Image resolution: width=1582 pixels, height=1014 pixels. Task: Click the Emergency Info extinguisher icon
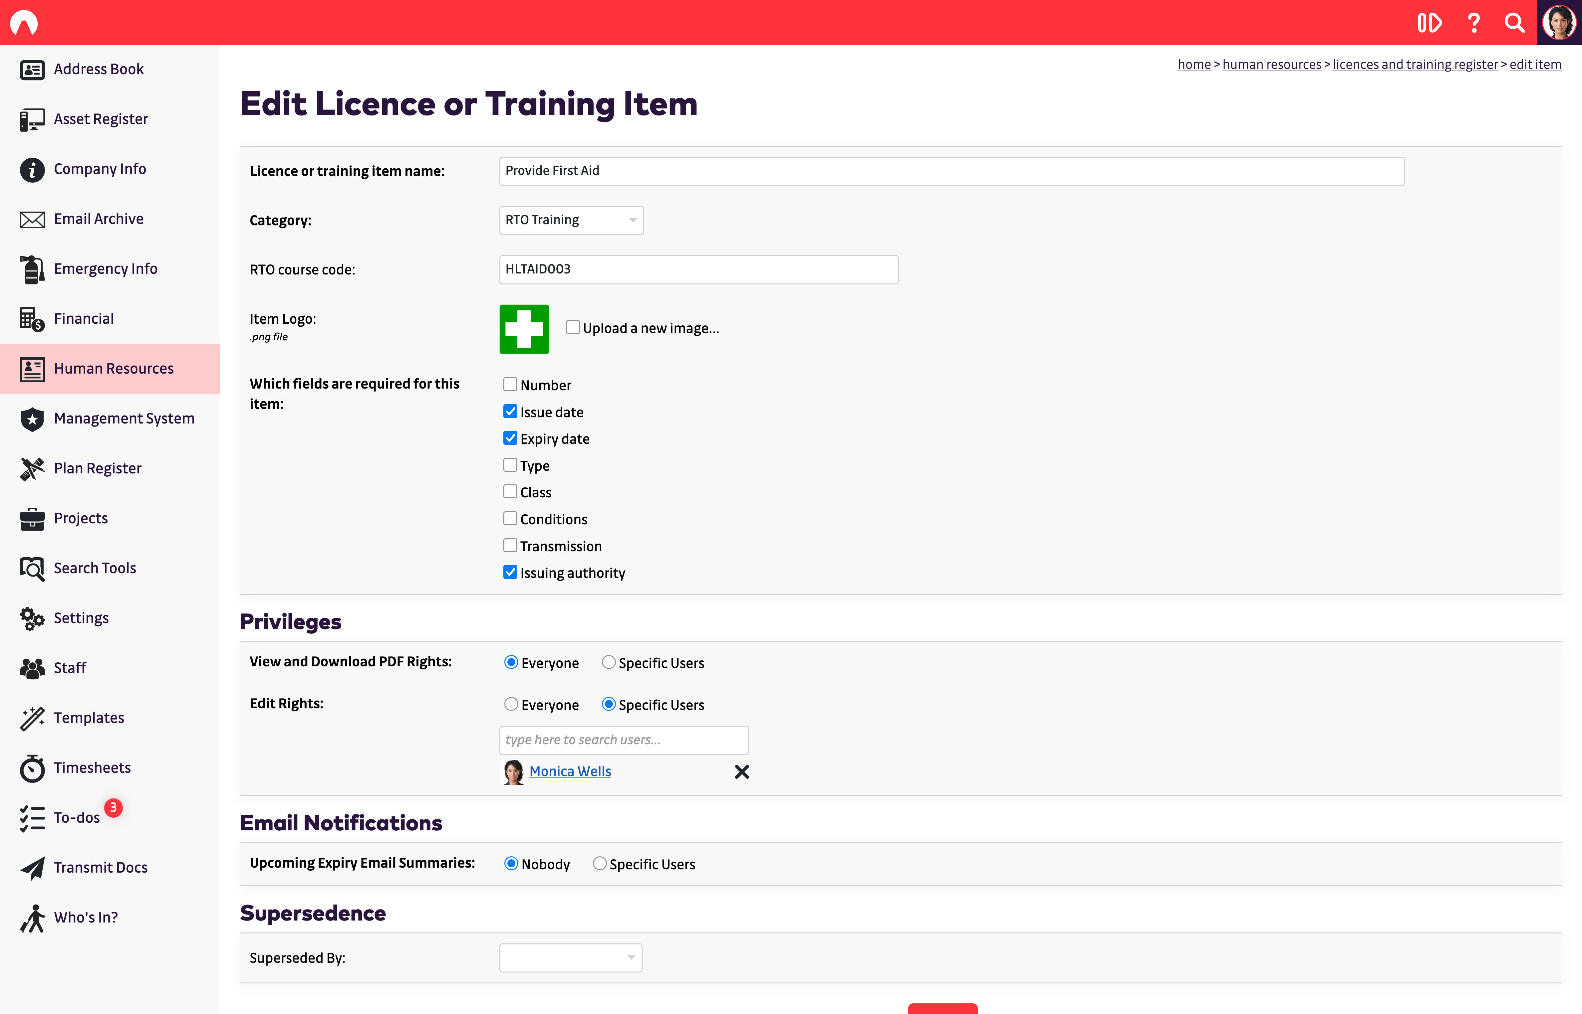[32, 269]
